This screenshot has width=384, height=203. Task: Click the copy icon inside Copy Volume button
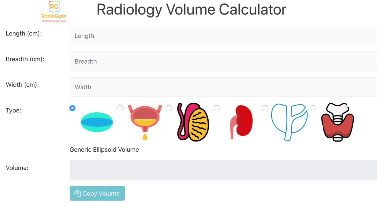[77, 193]
